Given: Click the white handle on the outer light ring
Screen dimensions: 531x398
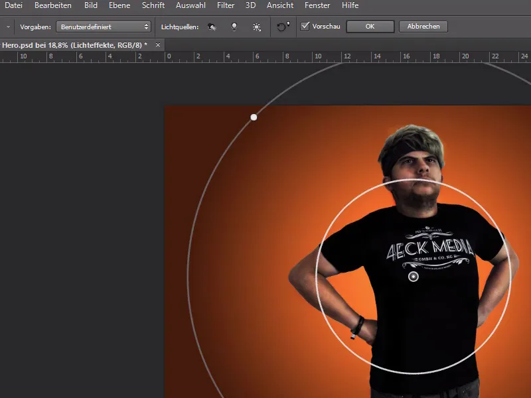Looking at the screenshot, I should [254, 117].
